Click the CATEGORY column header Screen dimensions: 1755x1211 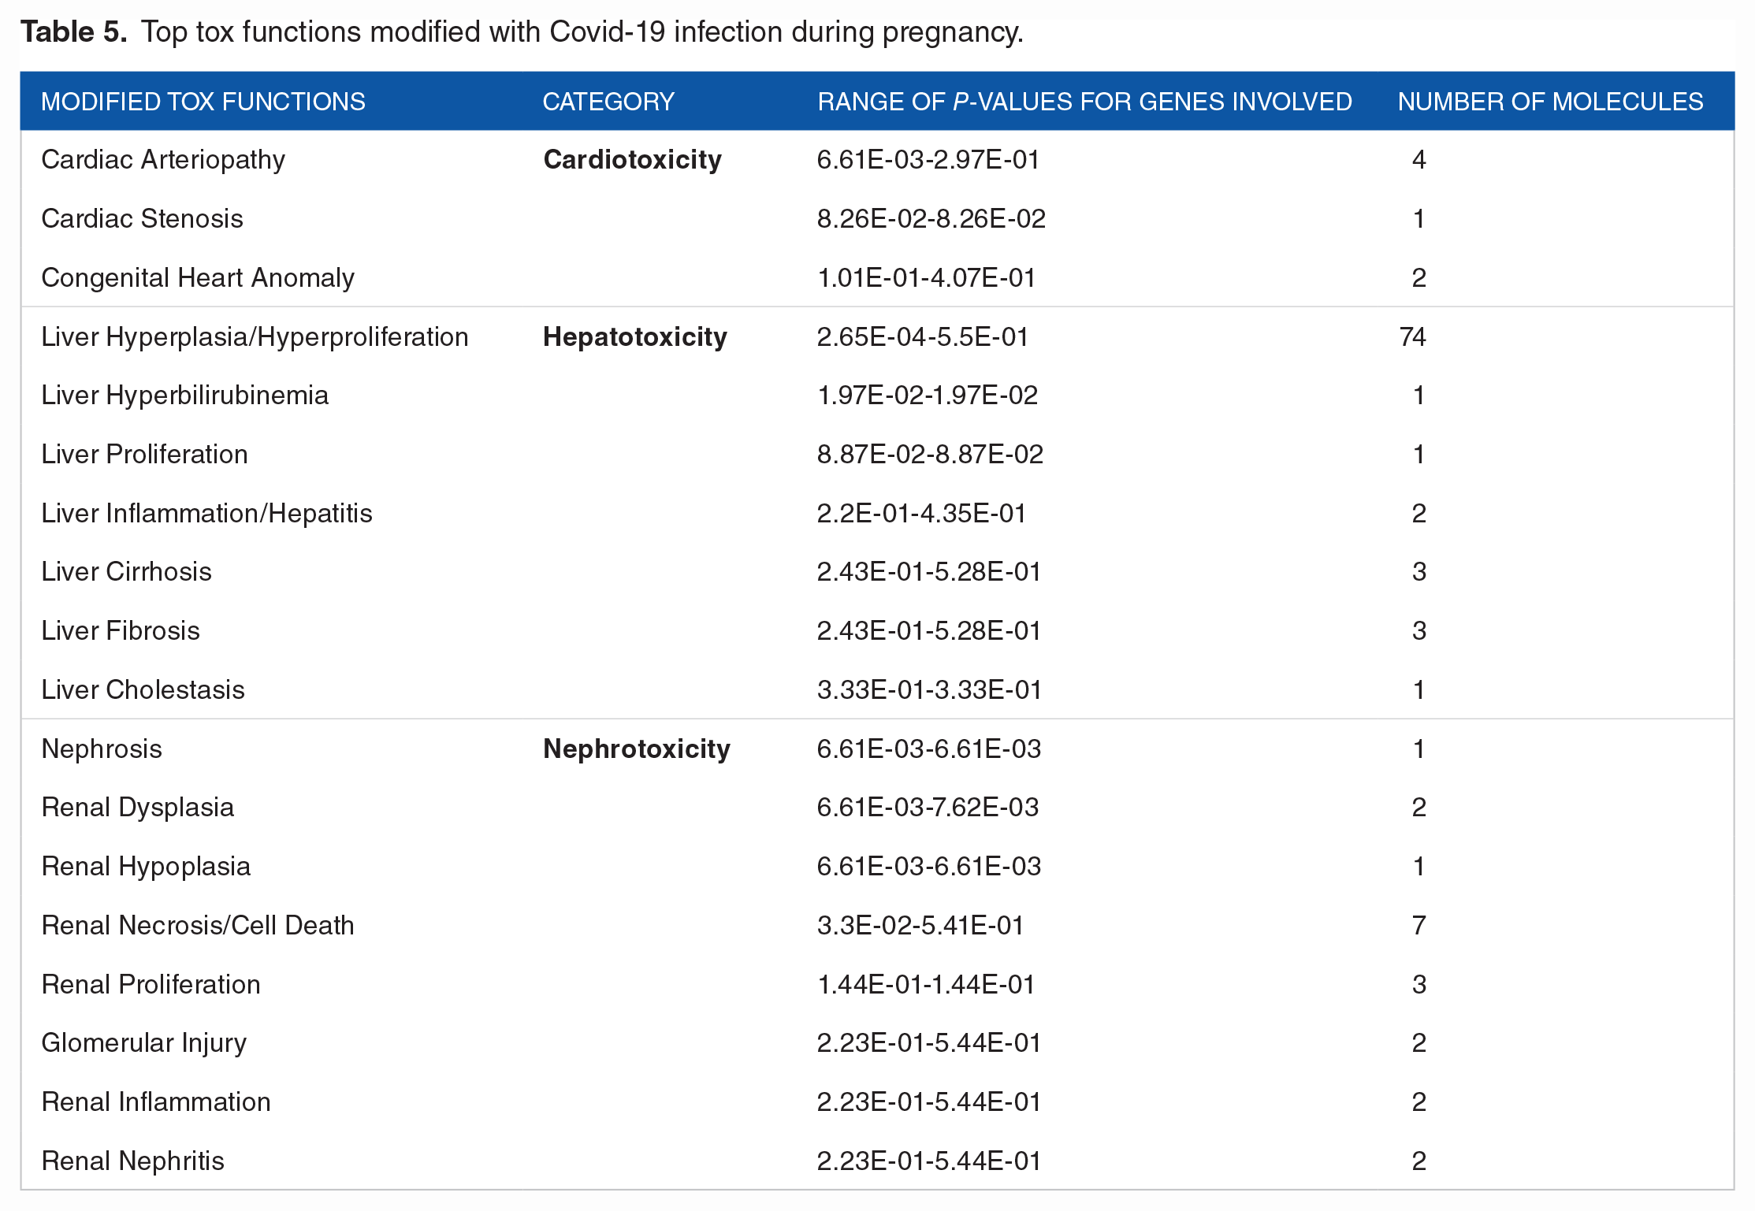click(x=608, y=102)
